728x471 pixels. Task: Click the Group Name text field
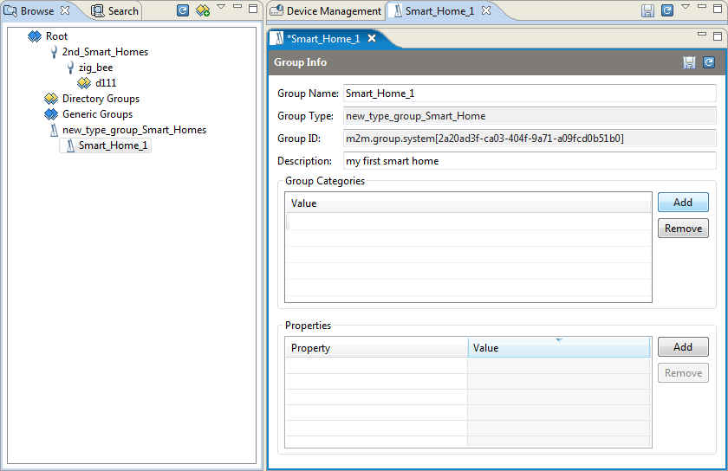click(x=530, y=94)
